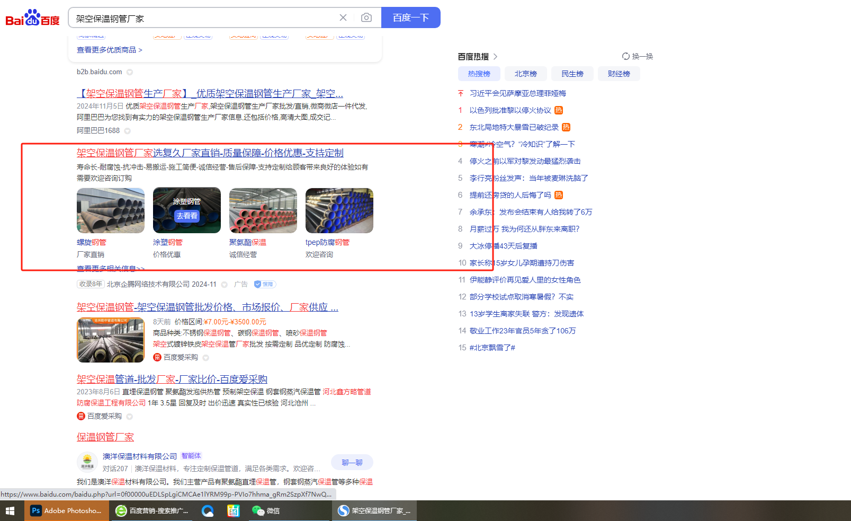Focus the search input field
851x521 pixels.
pos(204,18)
